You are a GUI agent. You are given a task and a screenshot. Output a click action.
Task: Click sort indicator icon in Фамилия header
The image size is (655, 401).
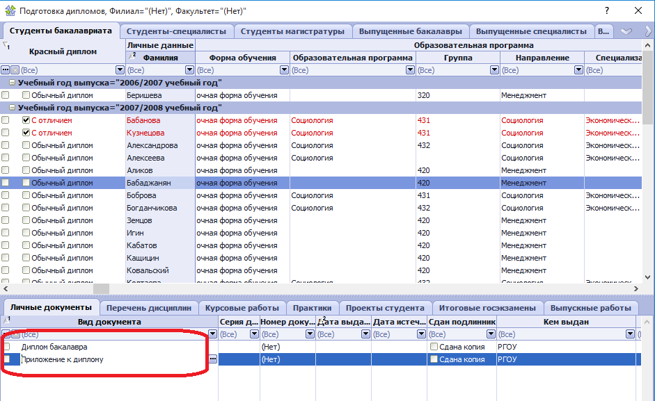pyautogui.click(x=132, y=57)
